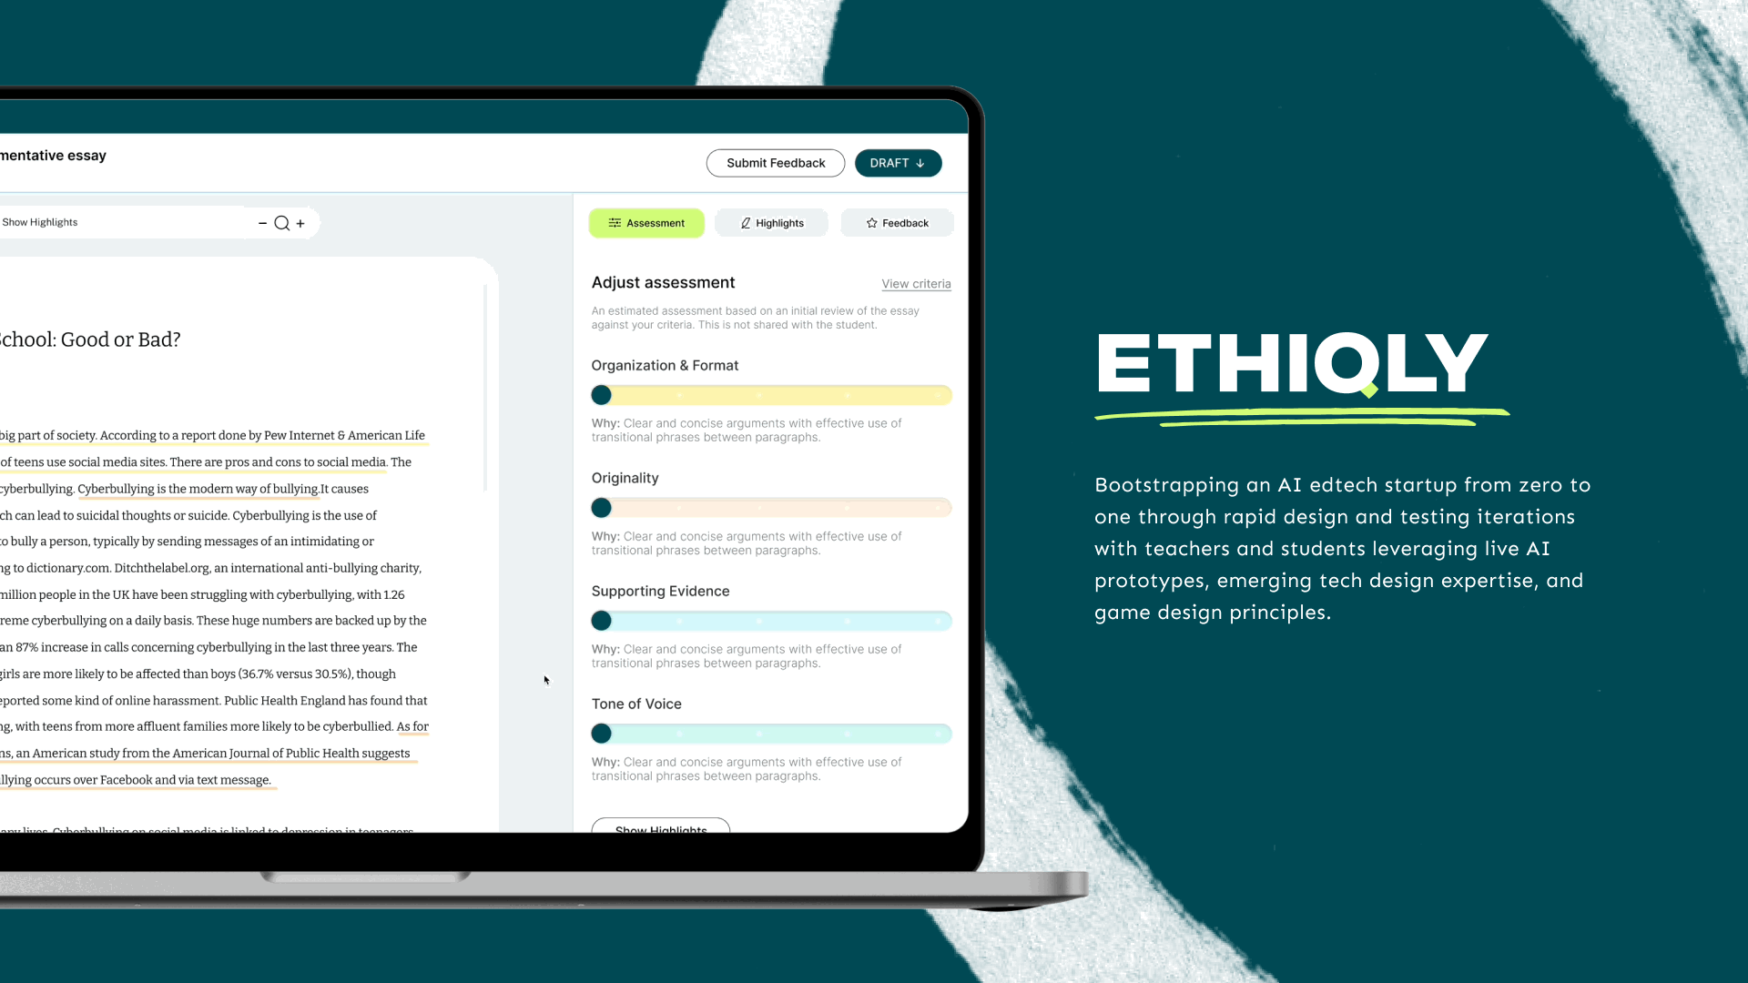Click the View criteria link
The width and height of the screenshot is (1748, 983).
pos(915,283)
